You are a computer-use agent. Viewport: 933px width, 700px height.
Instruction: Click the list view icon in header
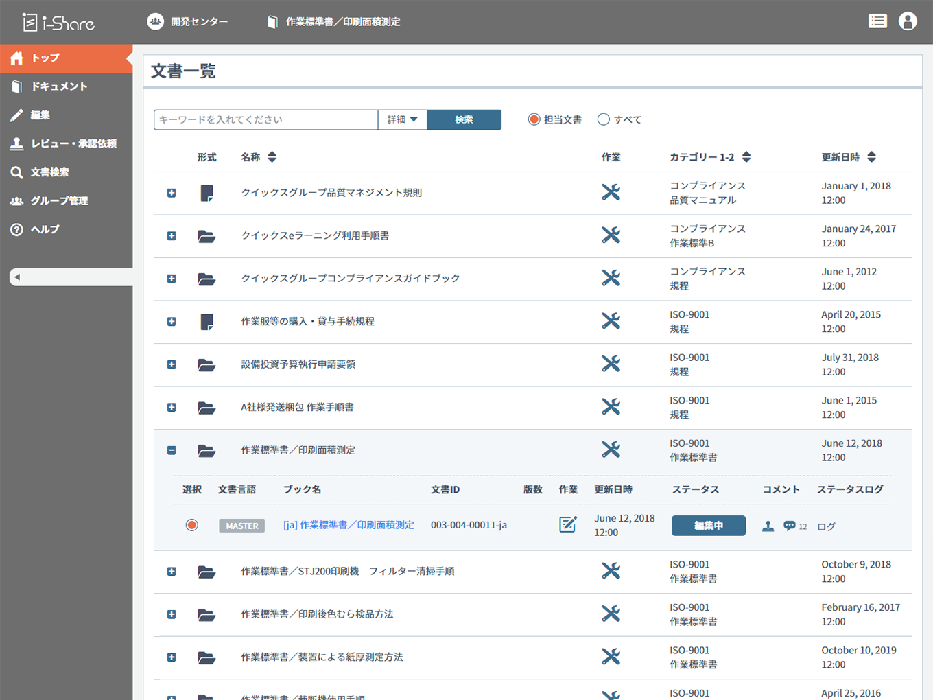point(877,21)
